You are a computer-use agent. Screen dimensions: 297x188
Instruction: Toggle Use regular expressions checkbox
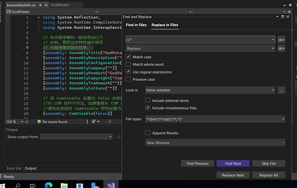coord(128,72)
